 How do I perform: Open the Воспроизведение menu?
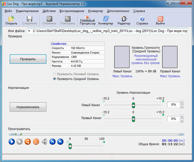point(72,11)
